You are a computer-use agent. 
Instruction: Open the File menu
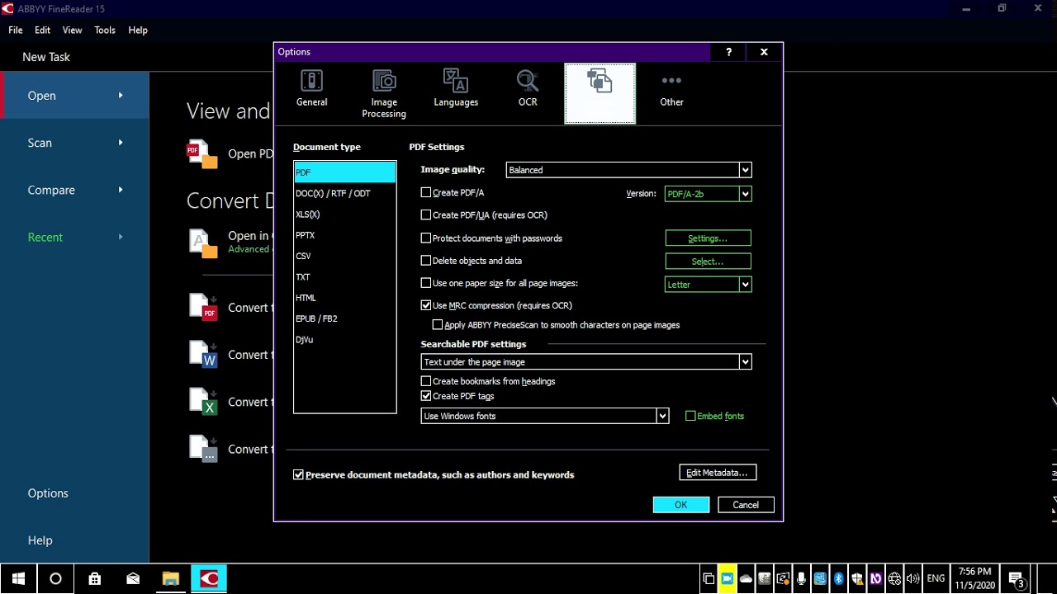coord(16,30)
